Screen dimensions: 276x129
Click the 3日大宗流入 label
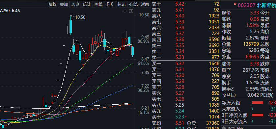(x=235, y=121)
